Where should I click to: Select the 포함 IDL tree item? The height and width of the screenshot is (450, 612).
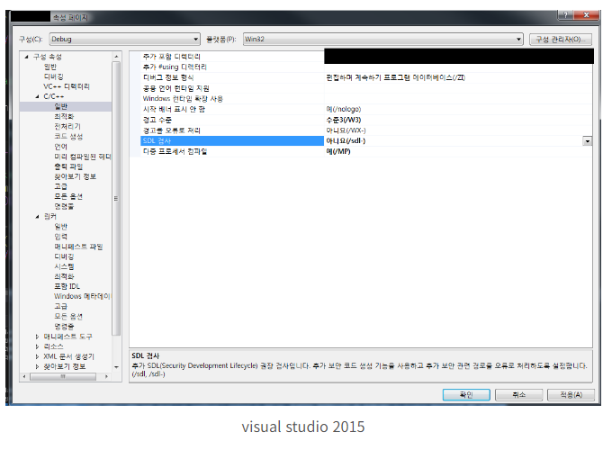coord(67,286)
